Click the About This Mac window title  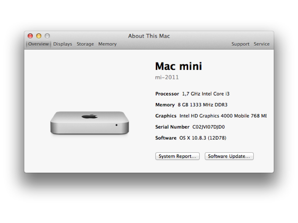(x=149, y=36)
